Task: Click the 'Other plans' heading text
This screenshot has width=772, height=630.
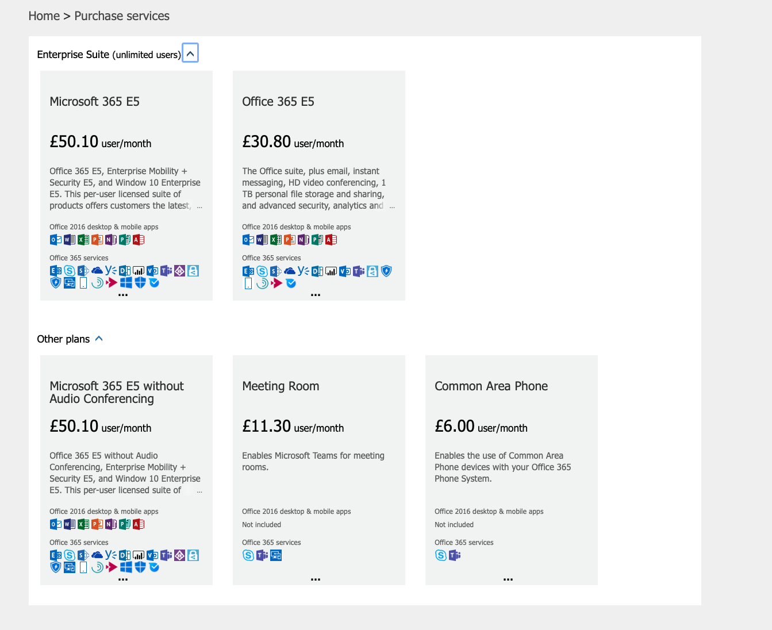Action: tap(63, 339)
